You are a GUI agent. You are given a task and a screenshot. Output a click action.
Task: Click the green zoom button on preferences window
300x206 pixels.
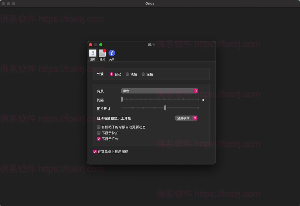(100, 44)
